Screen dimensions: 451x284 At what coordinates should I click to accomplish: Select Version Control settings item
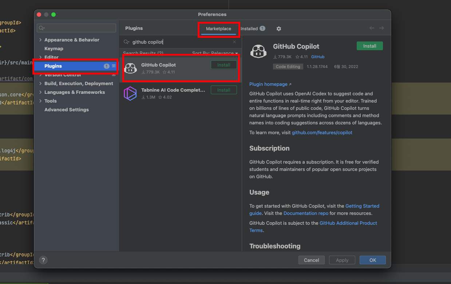click(63, 75)
